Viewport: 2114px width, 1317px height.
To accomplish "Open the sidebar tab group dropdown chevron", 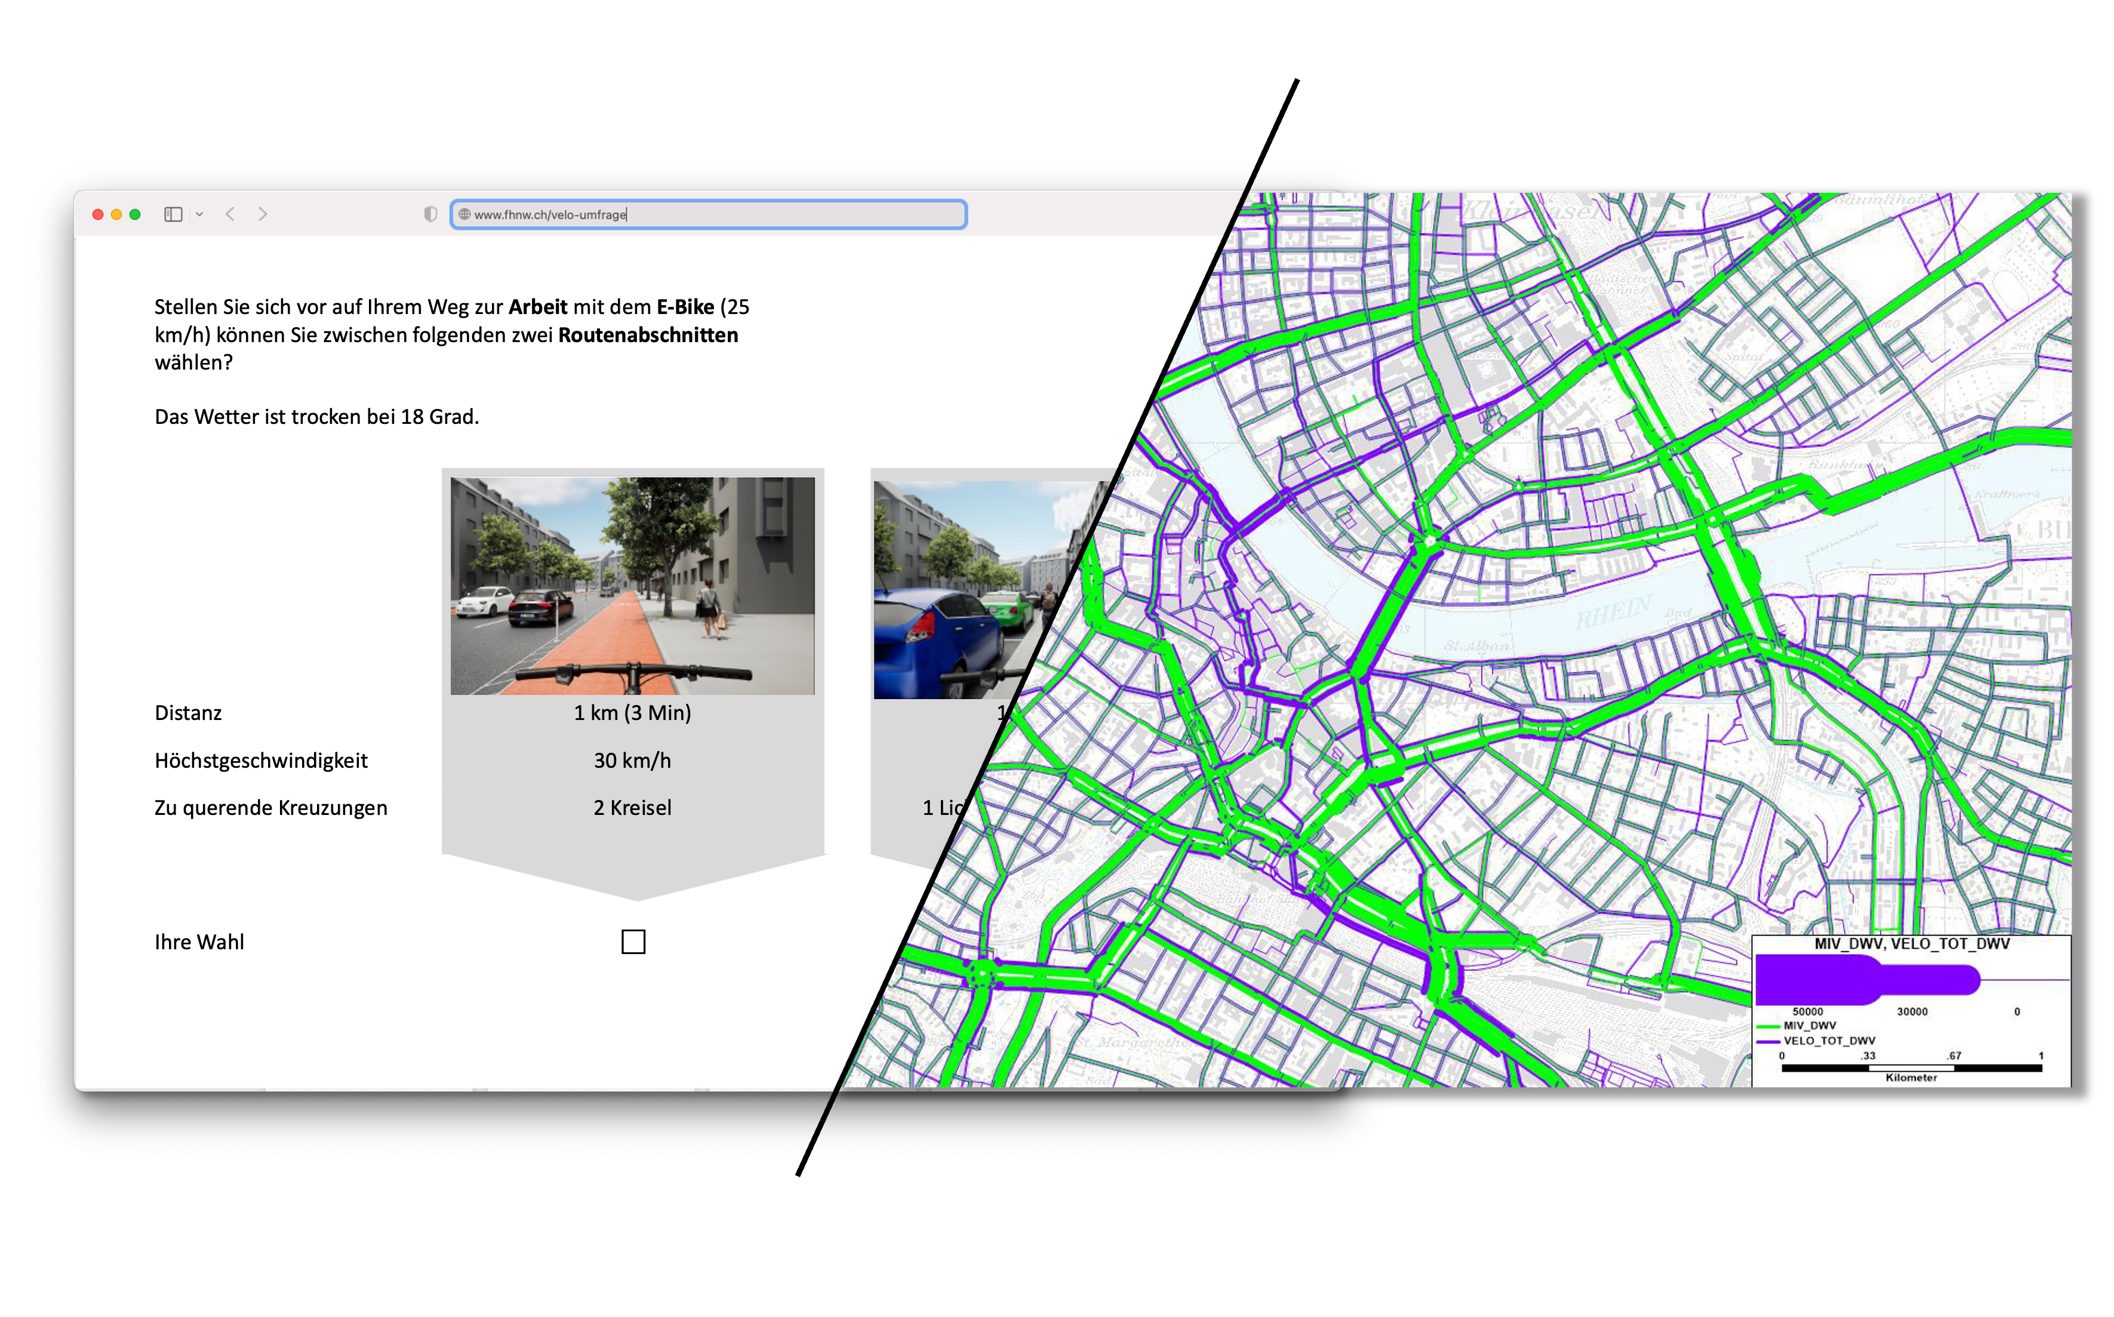I will point(199,214).
